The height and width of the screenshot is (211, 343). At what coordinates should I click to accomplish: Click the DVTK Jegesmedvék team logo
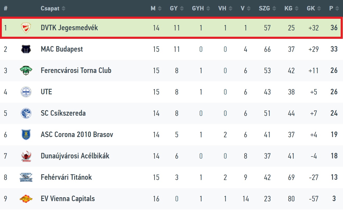(26, 28)
